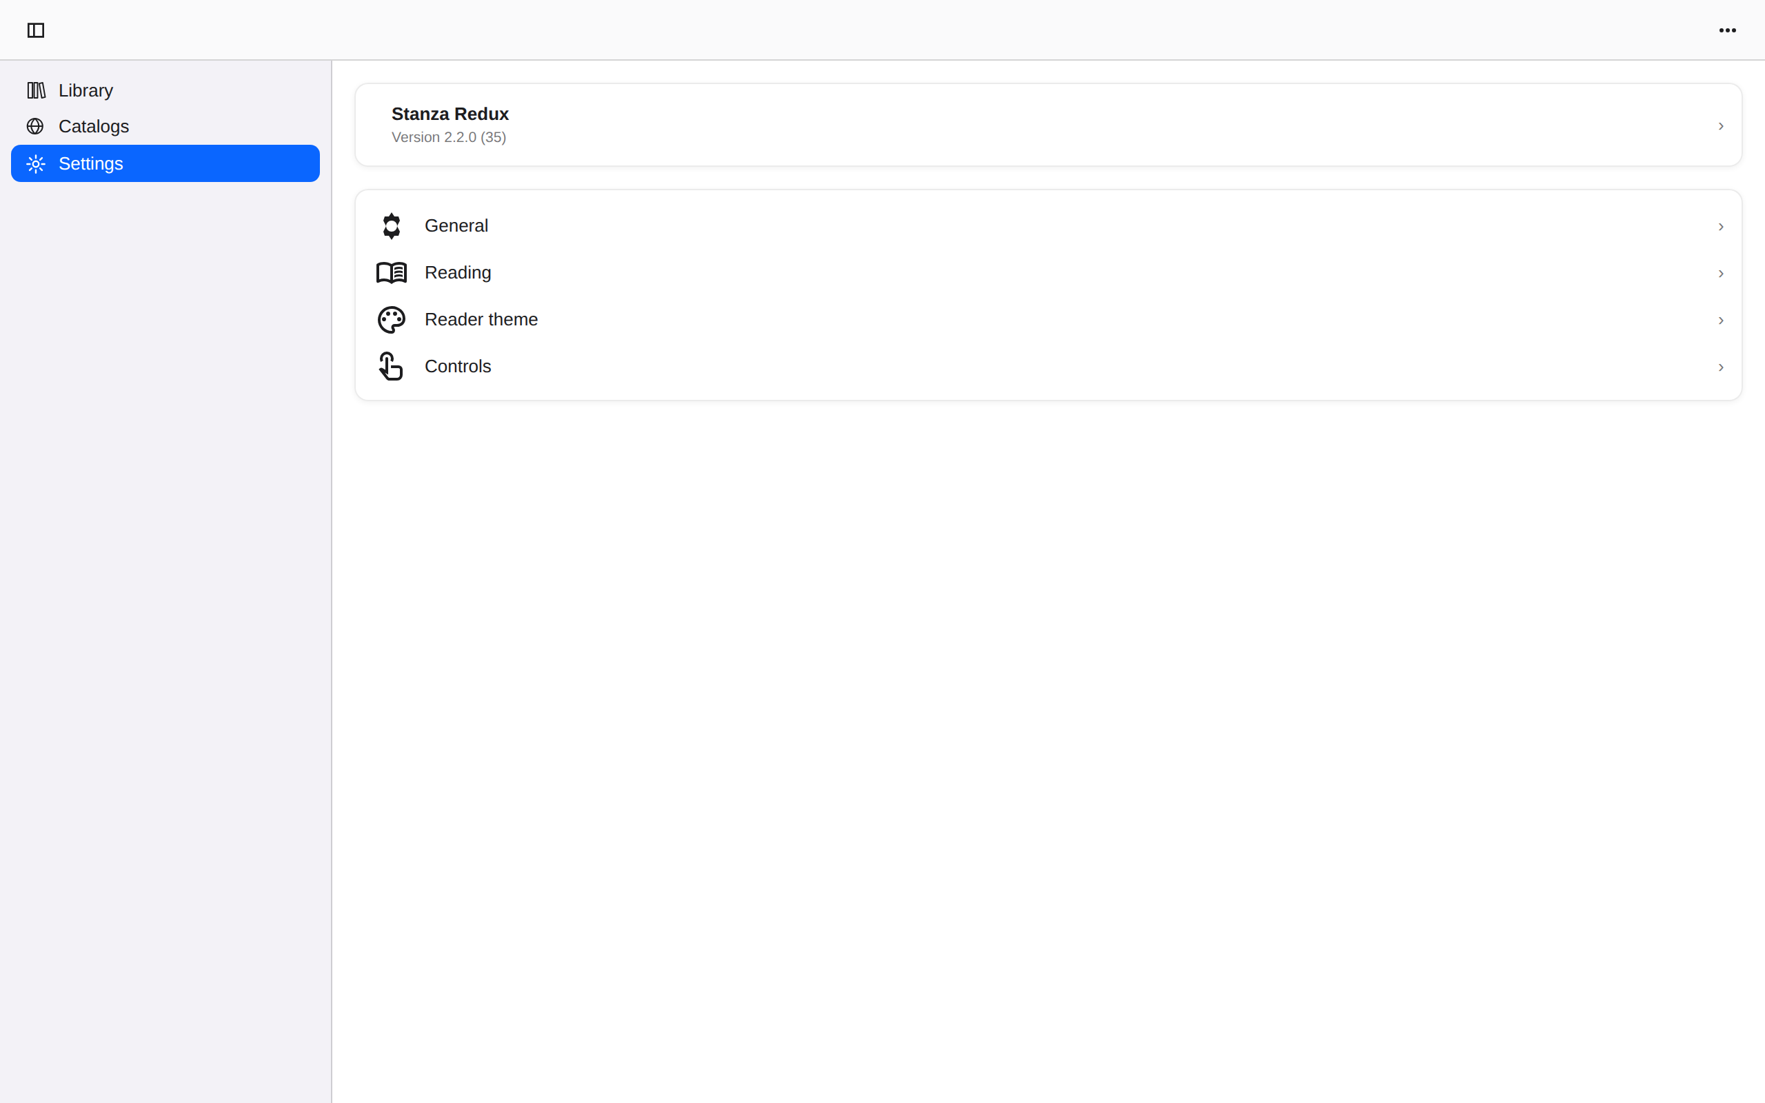This screenshot has width=1765, height=1103.
Task: Open Reader theme settings
Action: [x=1048, y=319]
